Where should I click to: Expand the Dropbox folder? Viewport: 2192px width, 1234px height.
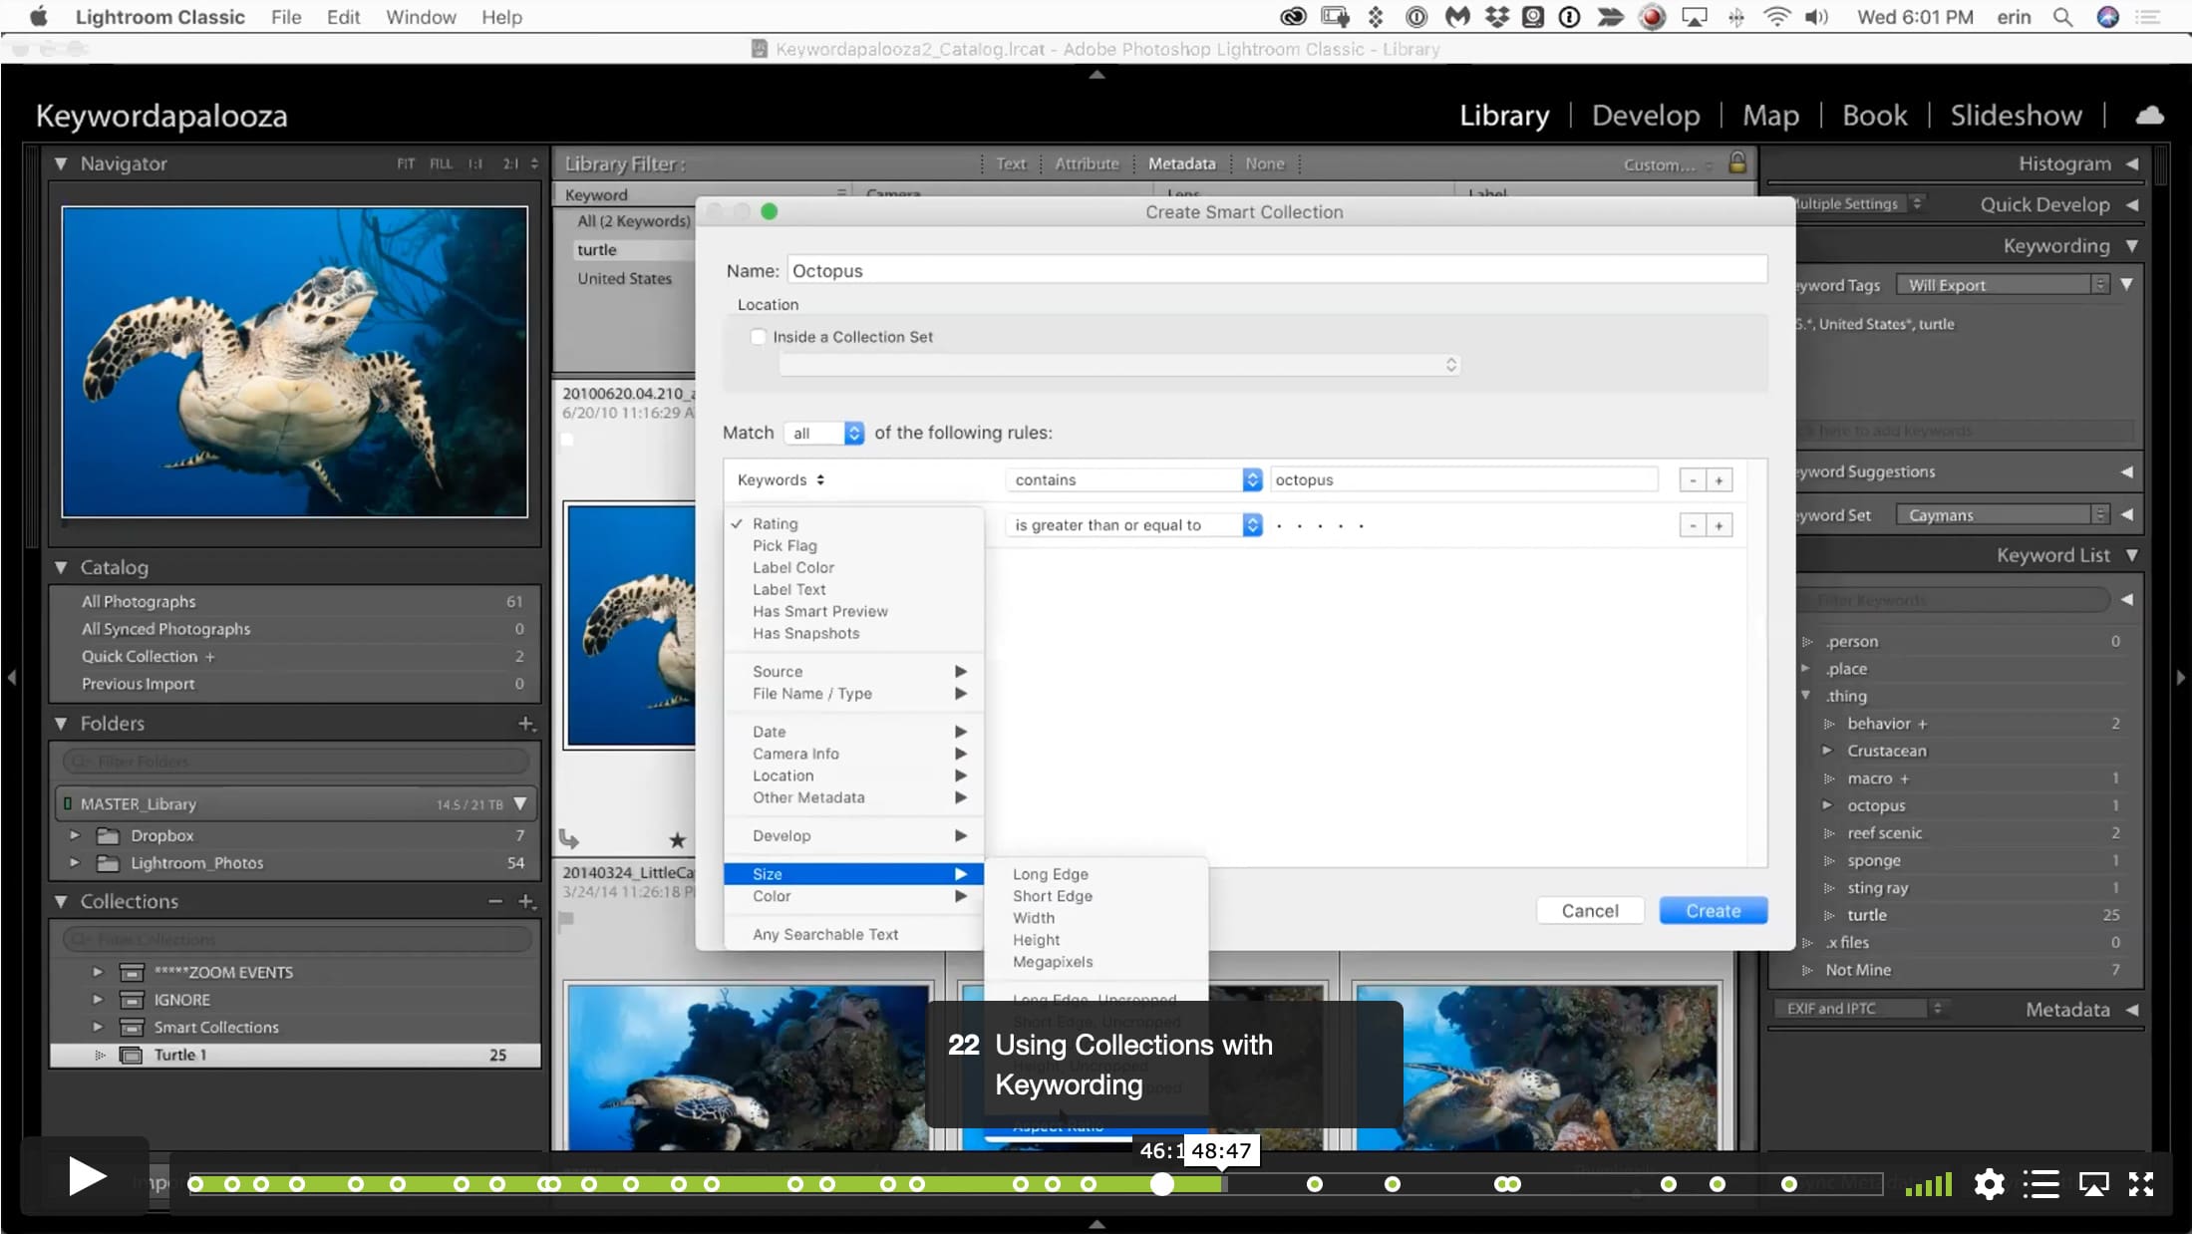click(75, 835)
